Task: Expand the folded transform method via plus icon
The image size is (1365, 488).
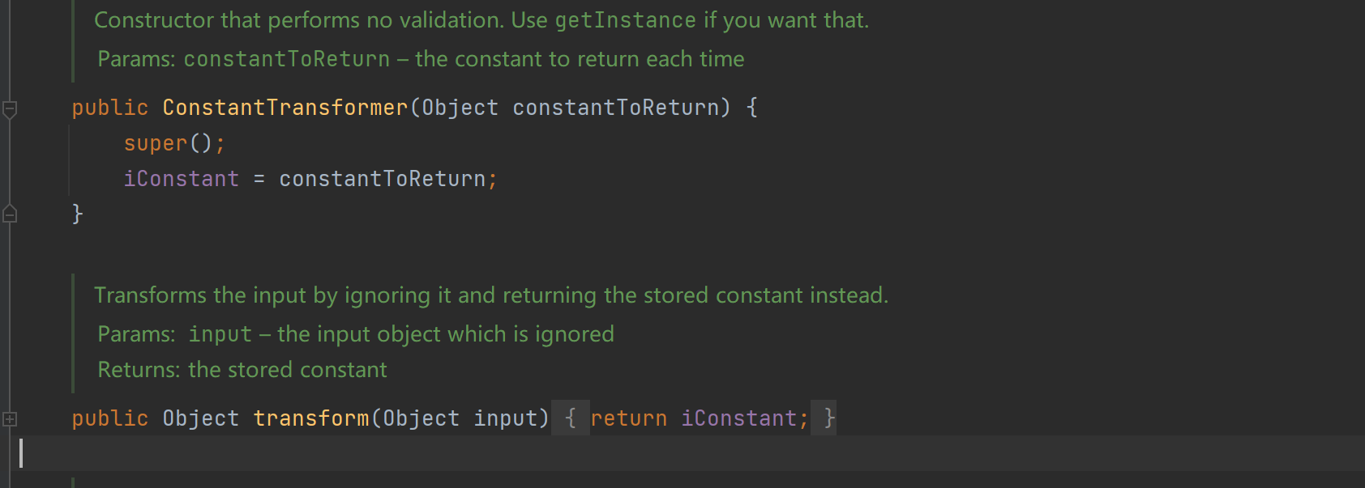Action: pyautogui.click(x=10, y=418)
